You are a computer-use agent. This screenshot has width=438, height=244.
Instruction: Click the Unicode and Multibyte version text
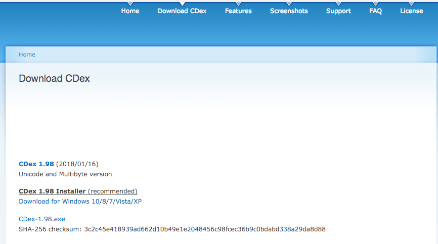coord(65,174)
